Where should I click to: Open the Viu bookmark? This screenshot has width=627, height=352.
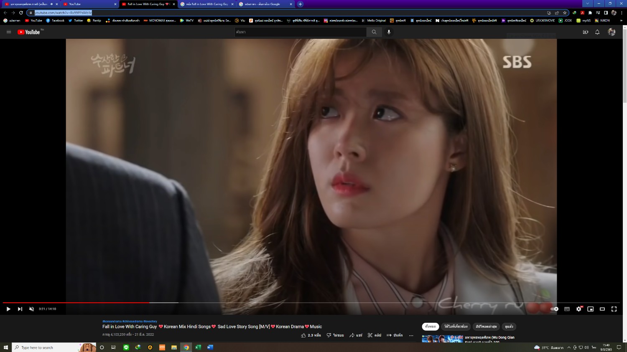point(240,20)
